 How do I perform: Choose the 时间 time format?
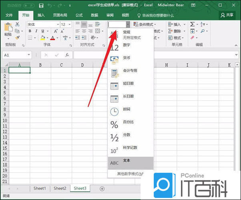(131, 111)
